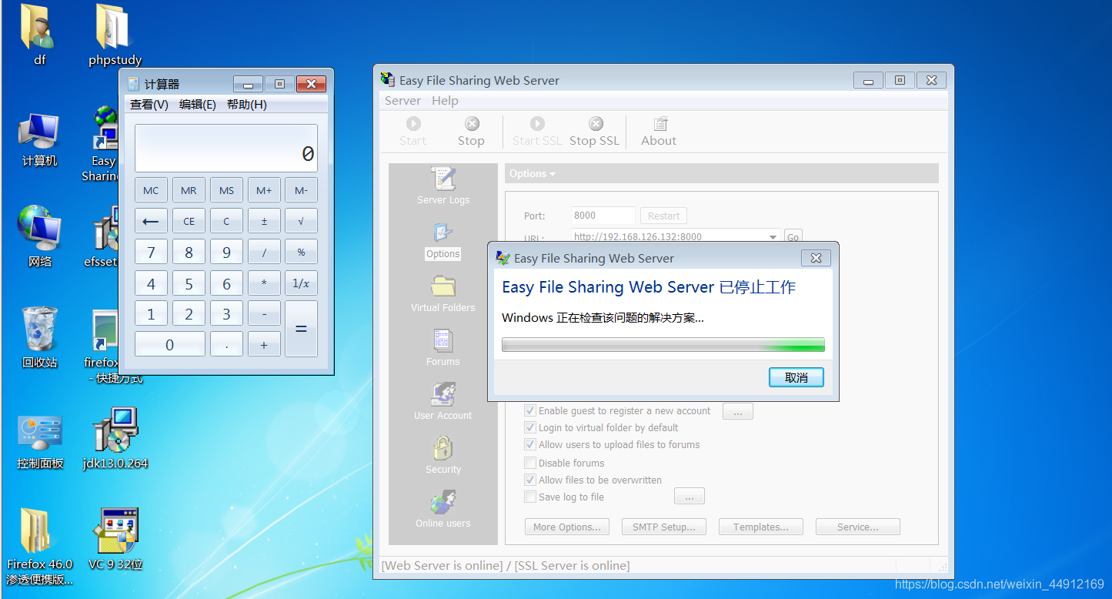Click the calculator MC memory key
This screenshot has width=1112, height=599.
151,190
